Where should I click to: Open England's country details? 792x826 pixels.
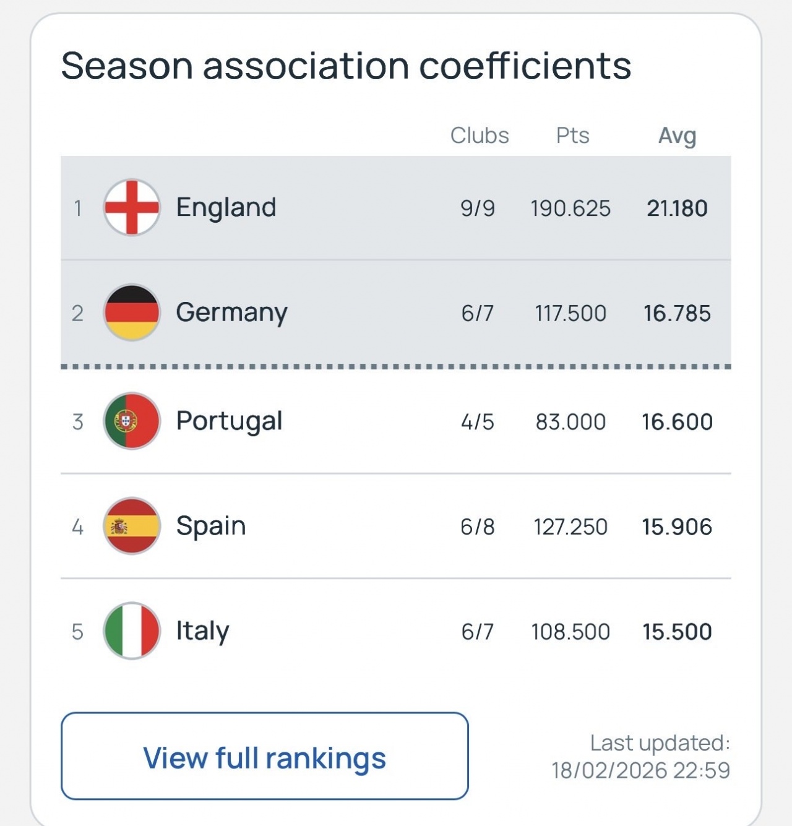[x=226, y=207]
